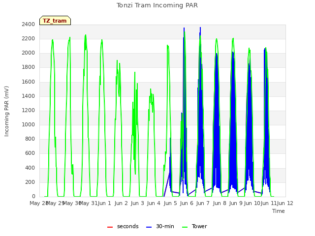Click the Jun 6 x-axis date label
The width and height of the screenshot is (315, 236).
coord(187,203)
